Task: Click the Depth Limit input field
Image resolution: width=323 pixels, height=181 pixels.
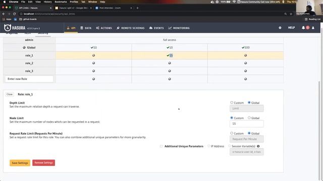Action: click(247, 109)
